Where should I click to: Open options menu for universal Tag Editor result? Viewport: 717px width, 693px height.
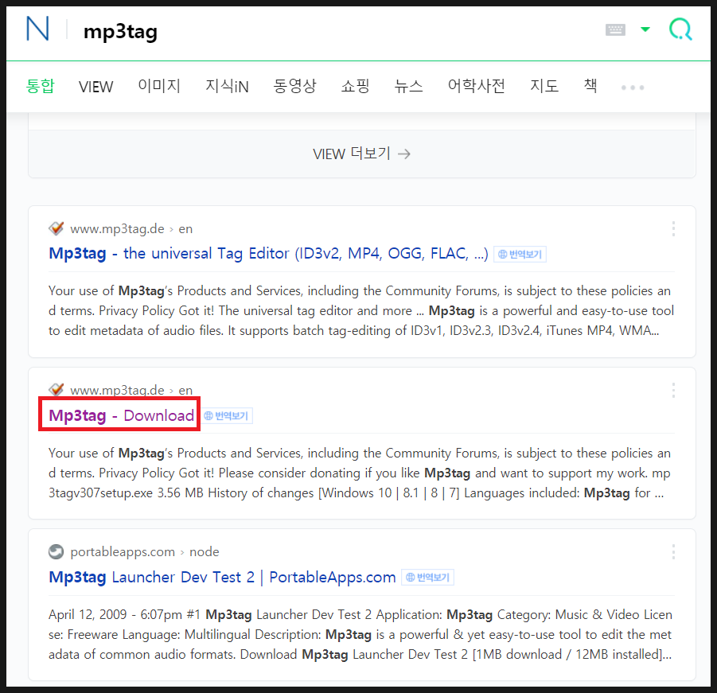click(x=673, y=228)
